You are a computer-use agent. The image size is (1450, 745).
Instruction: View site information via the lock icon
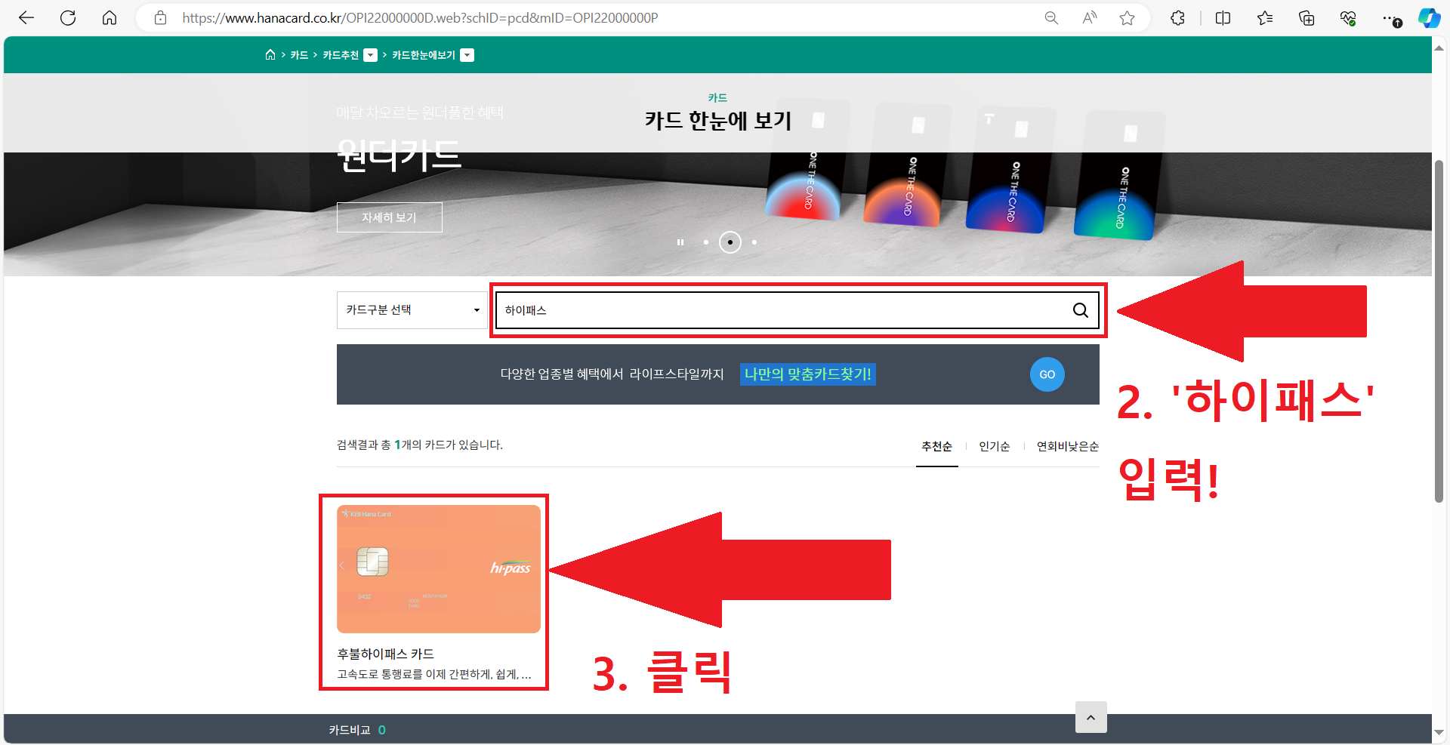pos(160,18)
